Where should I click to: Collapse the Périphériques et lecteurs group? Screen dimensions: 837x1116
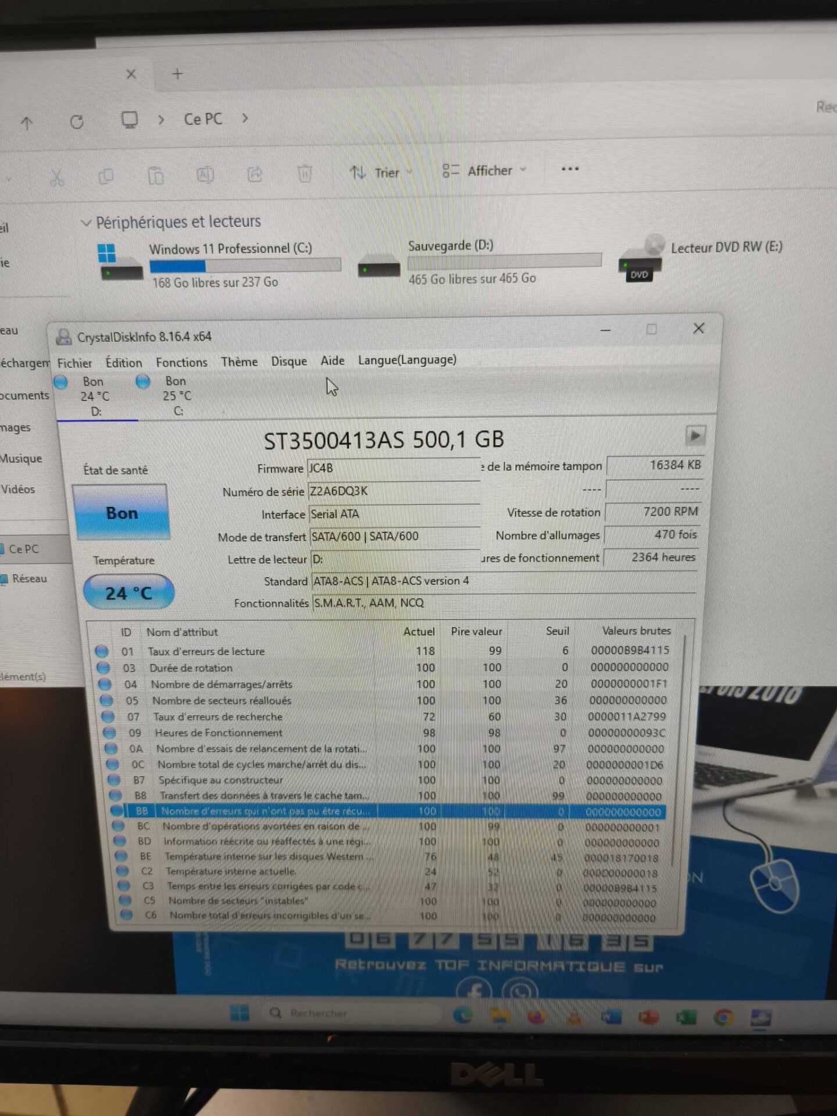coord(86,223)
